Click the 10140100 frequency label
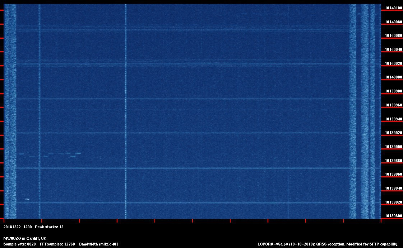Image resolution: width=403 pixels, height=248 pixels. click(x=393, y=8)
